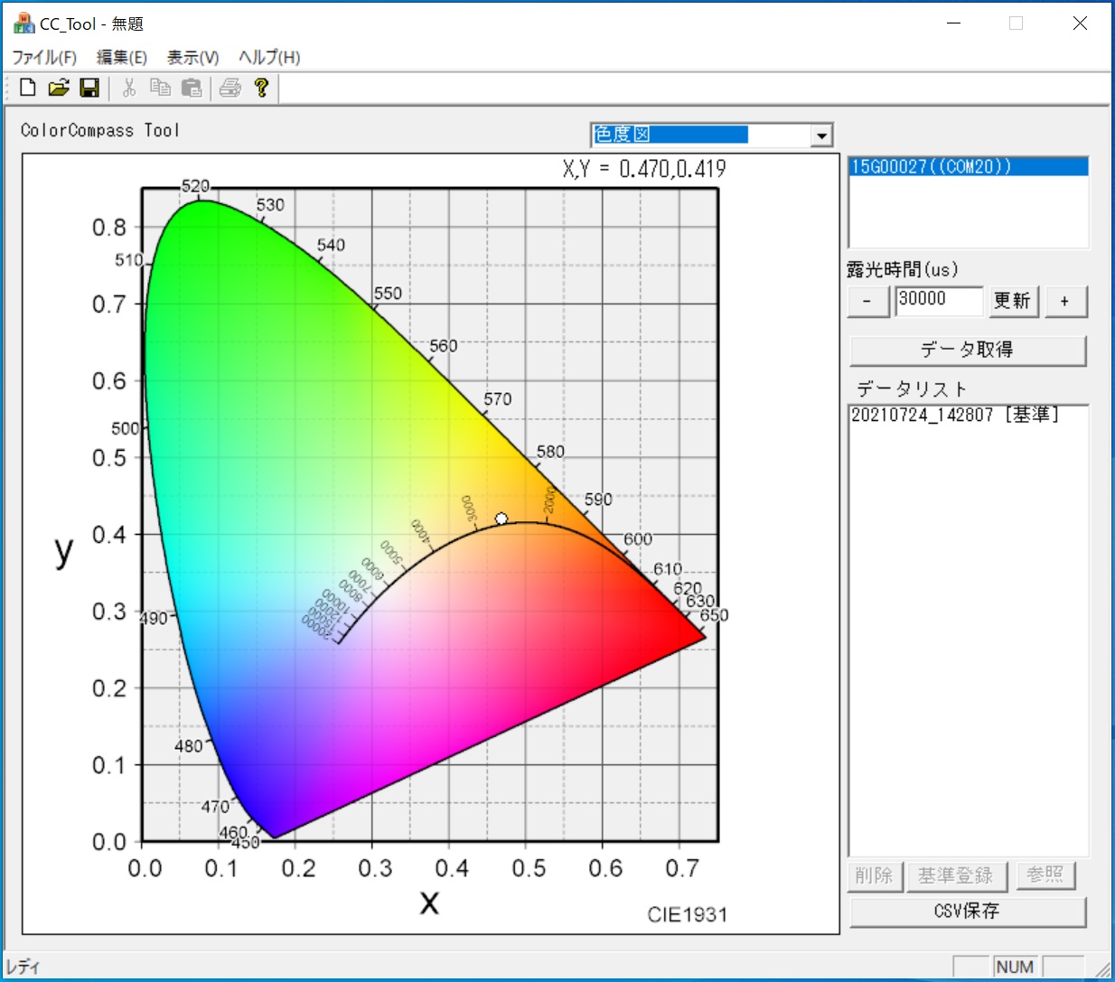Viewport: 1115px width, 982px height.
Task: Click the 更新 update button
Action: point(1012,301)
